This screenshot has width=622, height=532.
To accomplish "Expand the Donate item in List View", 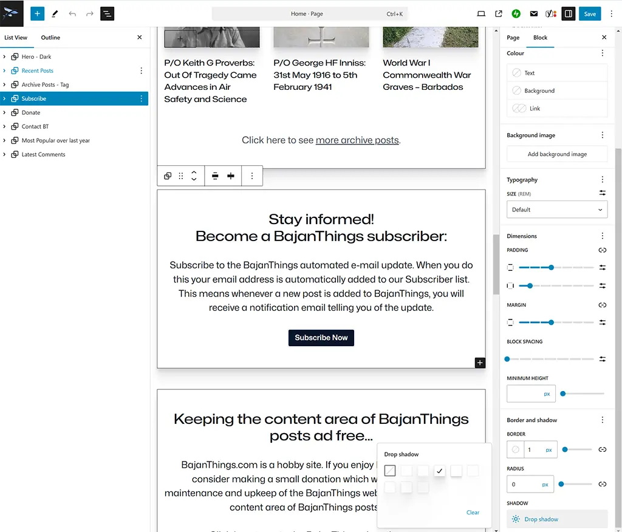I will (x=5, y=112).
